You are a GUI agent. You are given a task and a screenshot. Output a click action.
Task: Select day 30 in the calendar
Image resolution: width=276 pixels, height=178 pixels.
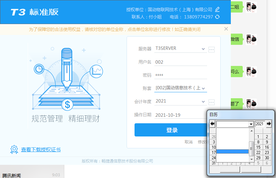[x=267, y=158]
